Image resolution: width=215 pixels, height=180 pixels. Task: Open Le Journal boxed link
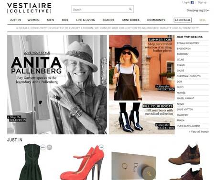[183, 20]
